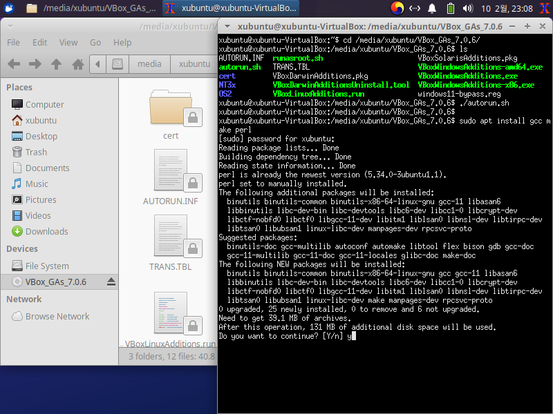553x414 pixels.
Task: Click the 'cert' directory name in terminal
Action: [x=227, y=76]
